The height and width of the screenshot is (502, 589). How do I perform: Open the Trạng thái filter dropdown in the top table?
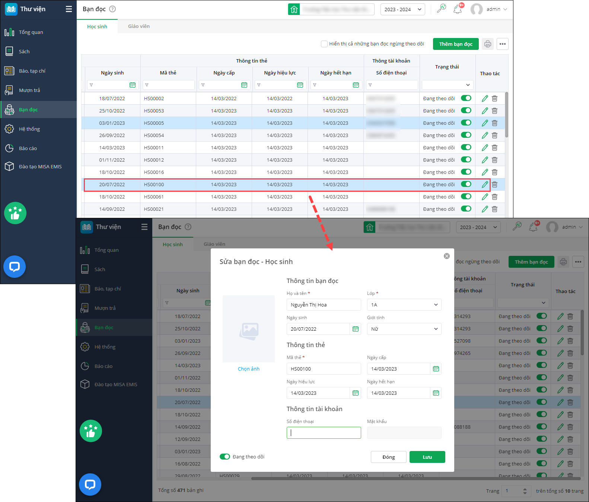click(x=448, y=85)
